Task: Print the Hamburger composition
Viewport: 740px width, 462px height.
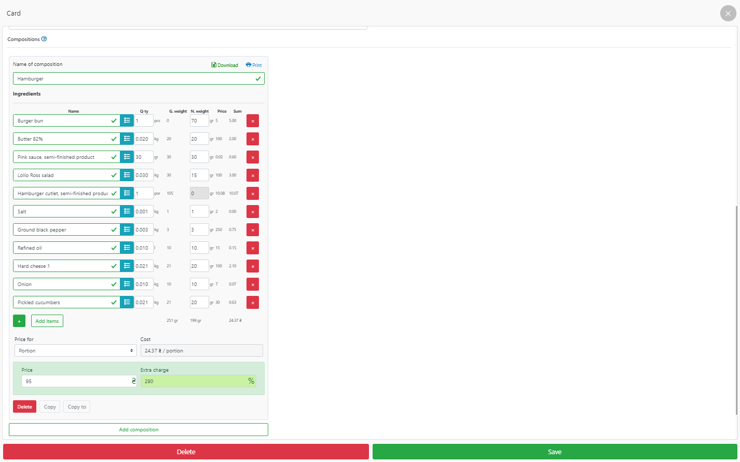Action: point(254,65)
